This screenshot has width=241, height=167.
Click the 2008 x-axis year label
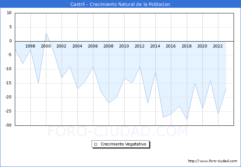click(x=108, y=46)
